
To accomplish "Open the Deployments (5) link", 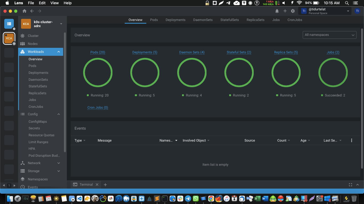I will pyautogui.click(x=145, y=52).
